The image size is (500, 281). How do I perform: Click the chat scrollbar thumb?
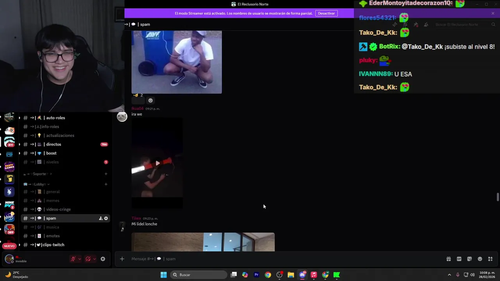click(498, 197)
